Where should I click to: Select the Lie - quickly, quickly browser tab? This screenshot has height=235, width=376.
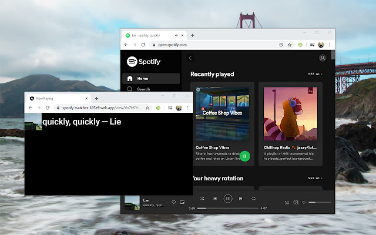[155, 35]
